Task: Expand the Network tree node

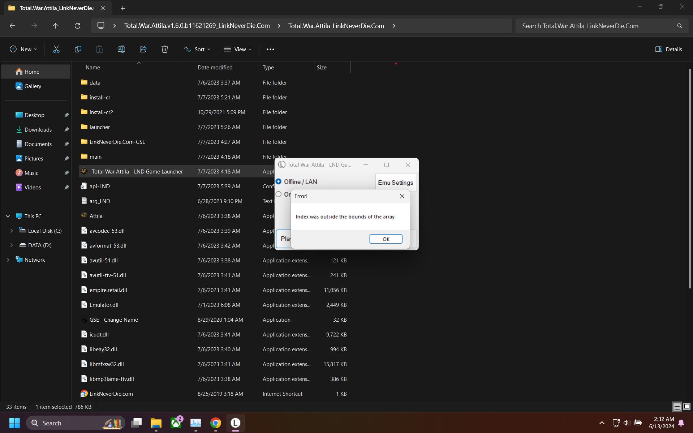Action: [x=8, y=260]
